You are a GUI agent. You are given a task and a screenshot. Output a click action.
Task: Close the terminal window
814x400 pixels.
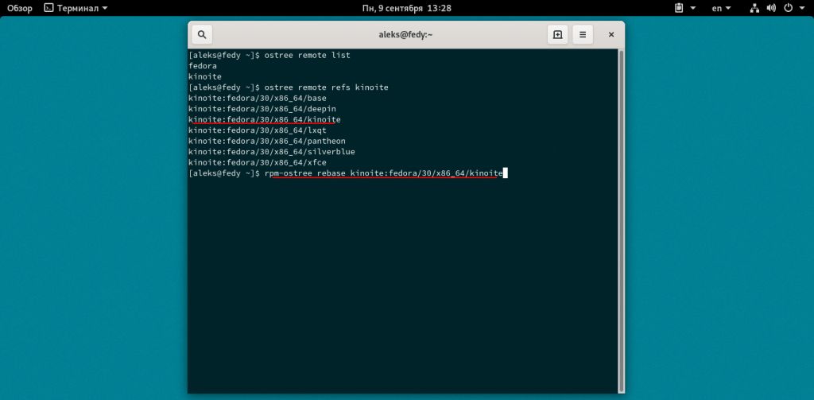(x=610, y=35)
